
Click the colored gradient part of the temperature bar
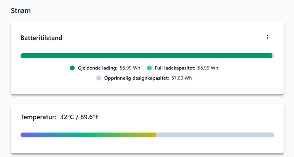coord(89,135)
